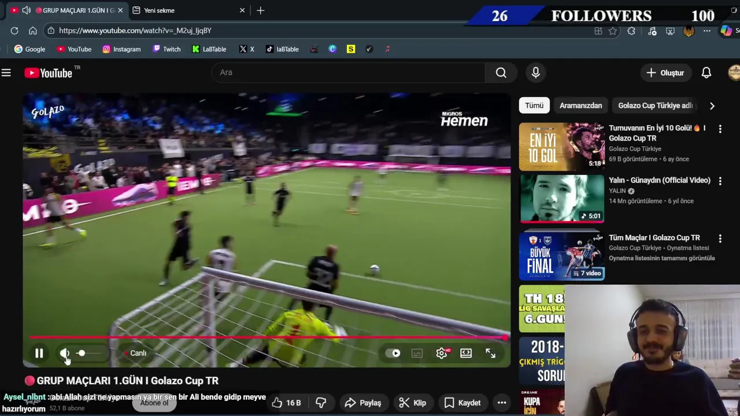The height and width of the screenshot is (416, 740).
Task: Select the Aramanızdan filter chip
Action: pyautogui.click(x=580, y=106)
